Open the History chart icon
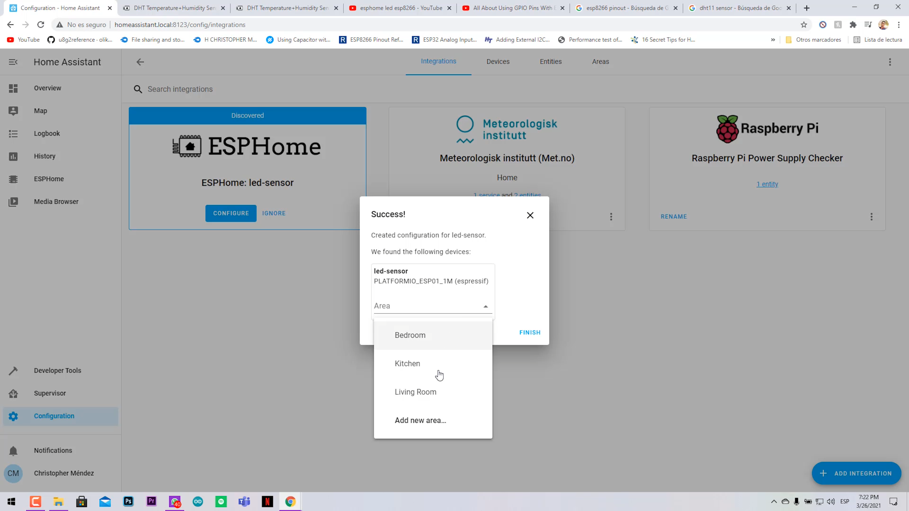Image resolution: width=909 pixels, height=511 pixels. [x=13, y=157]
